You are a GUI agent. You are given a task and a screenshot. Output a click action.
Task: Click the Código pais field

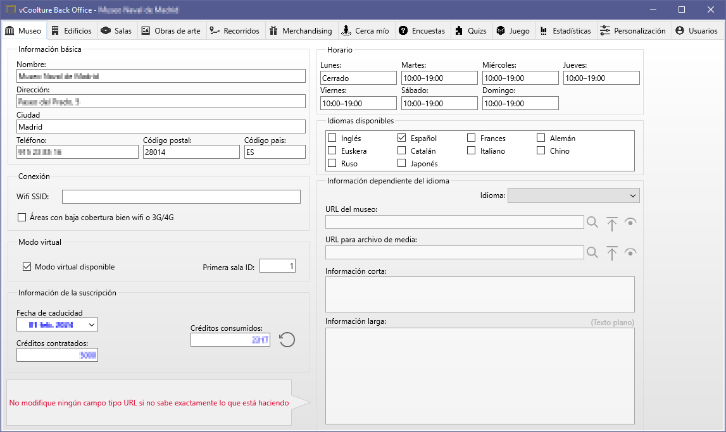pos(275,152)
